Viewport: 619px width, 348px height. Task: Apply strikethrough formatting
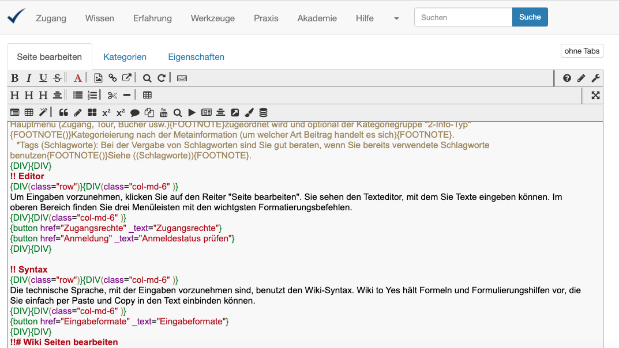(x=57, y=78)
